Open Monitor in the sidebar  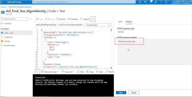tap(7, 41)
